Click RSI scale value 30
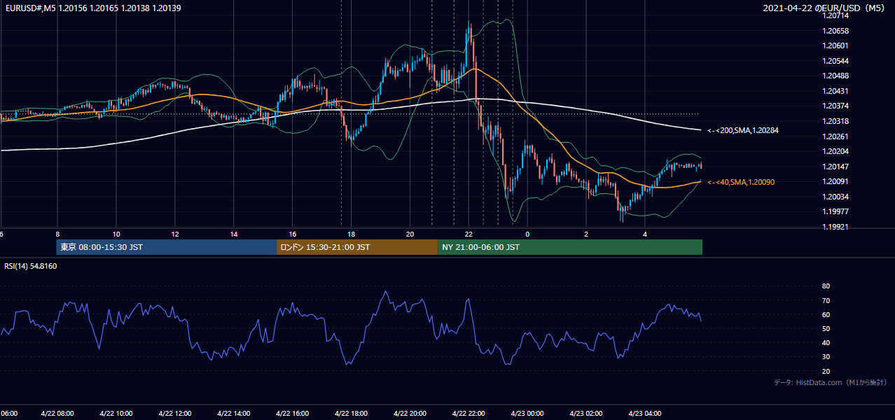 tap(826, 357)
